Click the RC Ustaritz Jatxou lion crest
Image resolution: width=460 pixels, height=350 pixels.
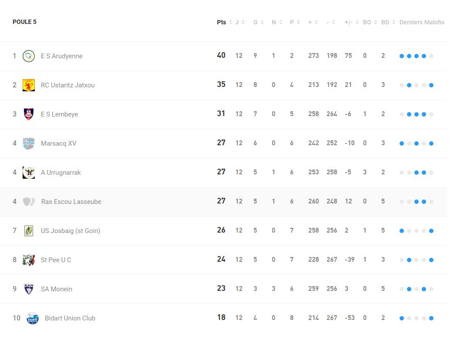point(29,85)
